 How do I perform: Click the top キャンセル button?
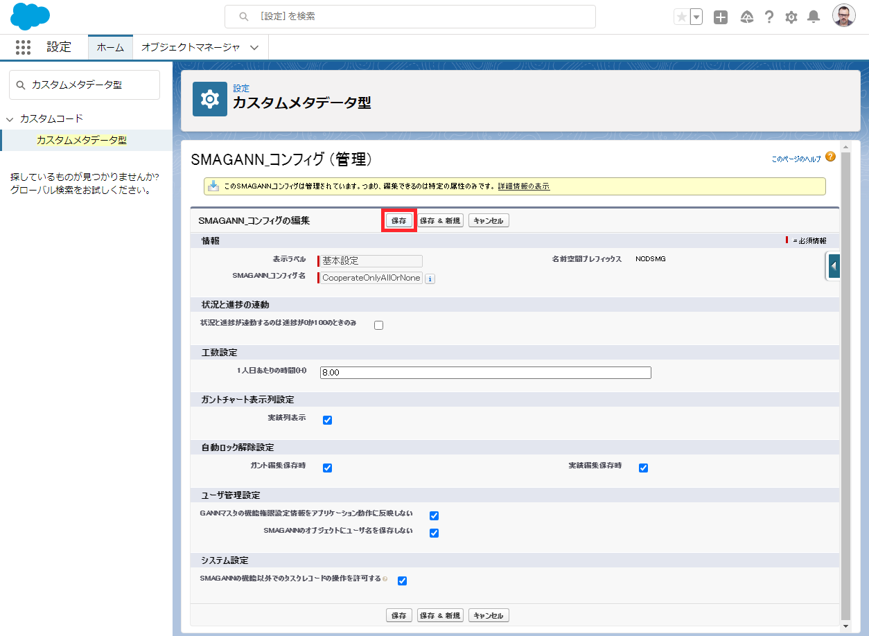pos(489,220)
